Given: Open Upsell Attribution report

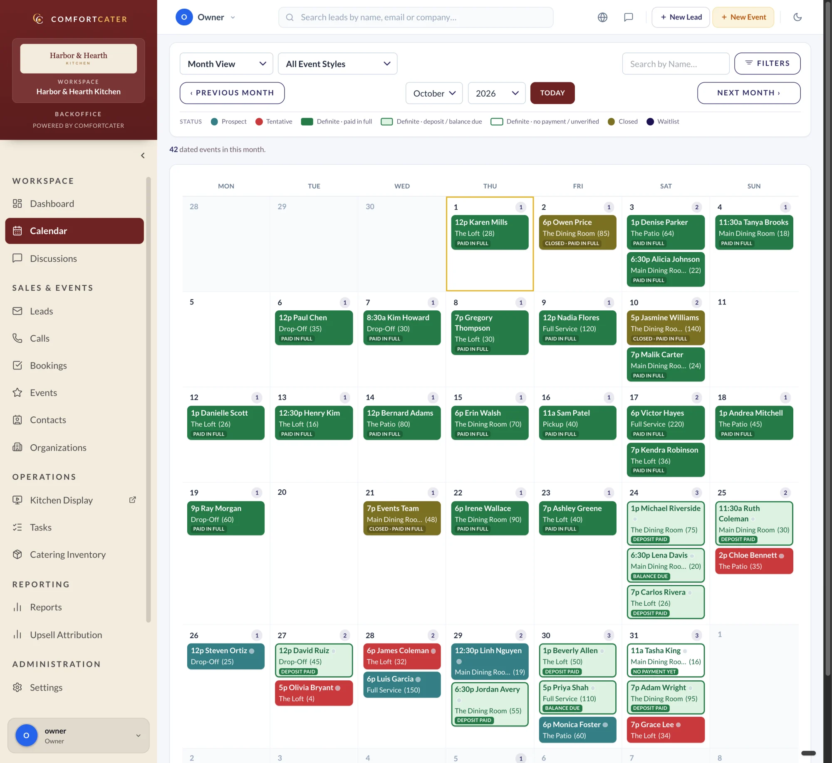Looking at the screenshot, I should 74,635.
